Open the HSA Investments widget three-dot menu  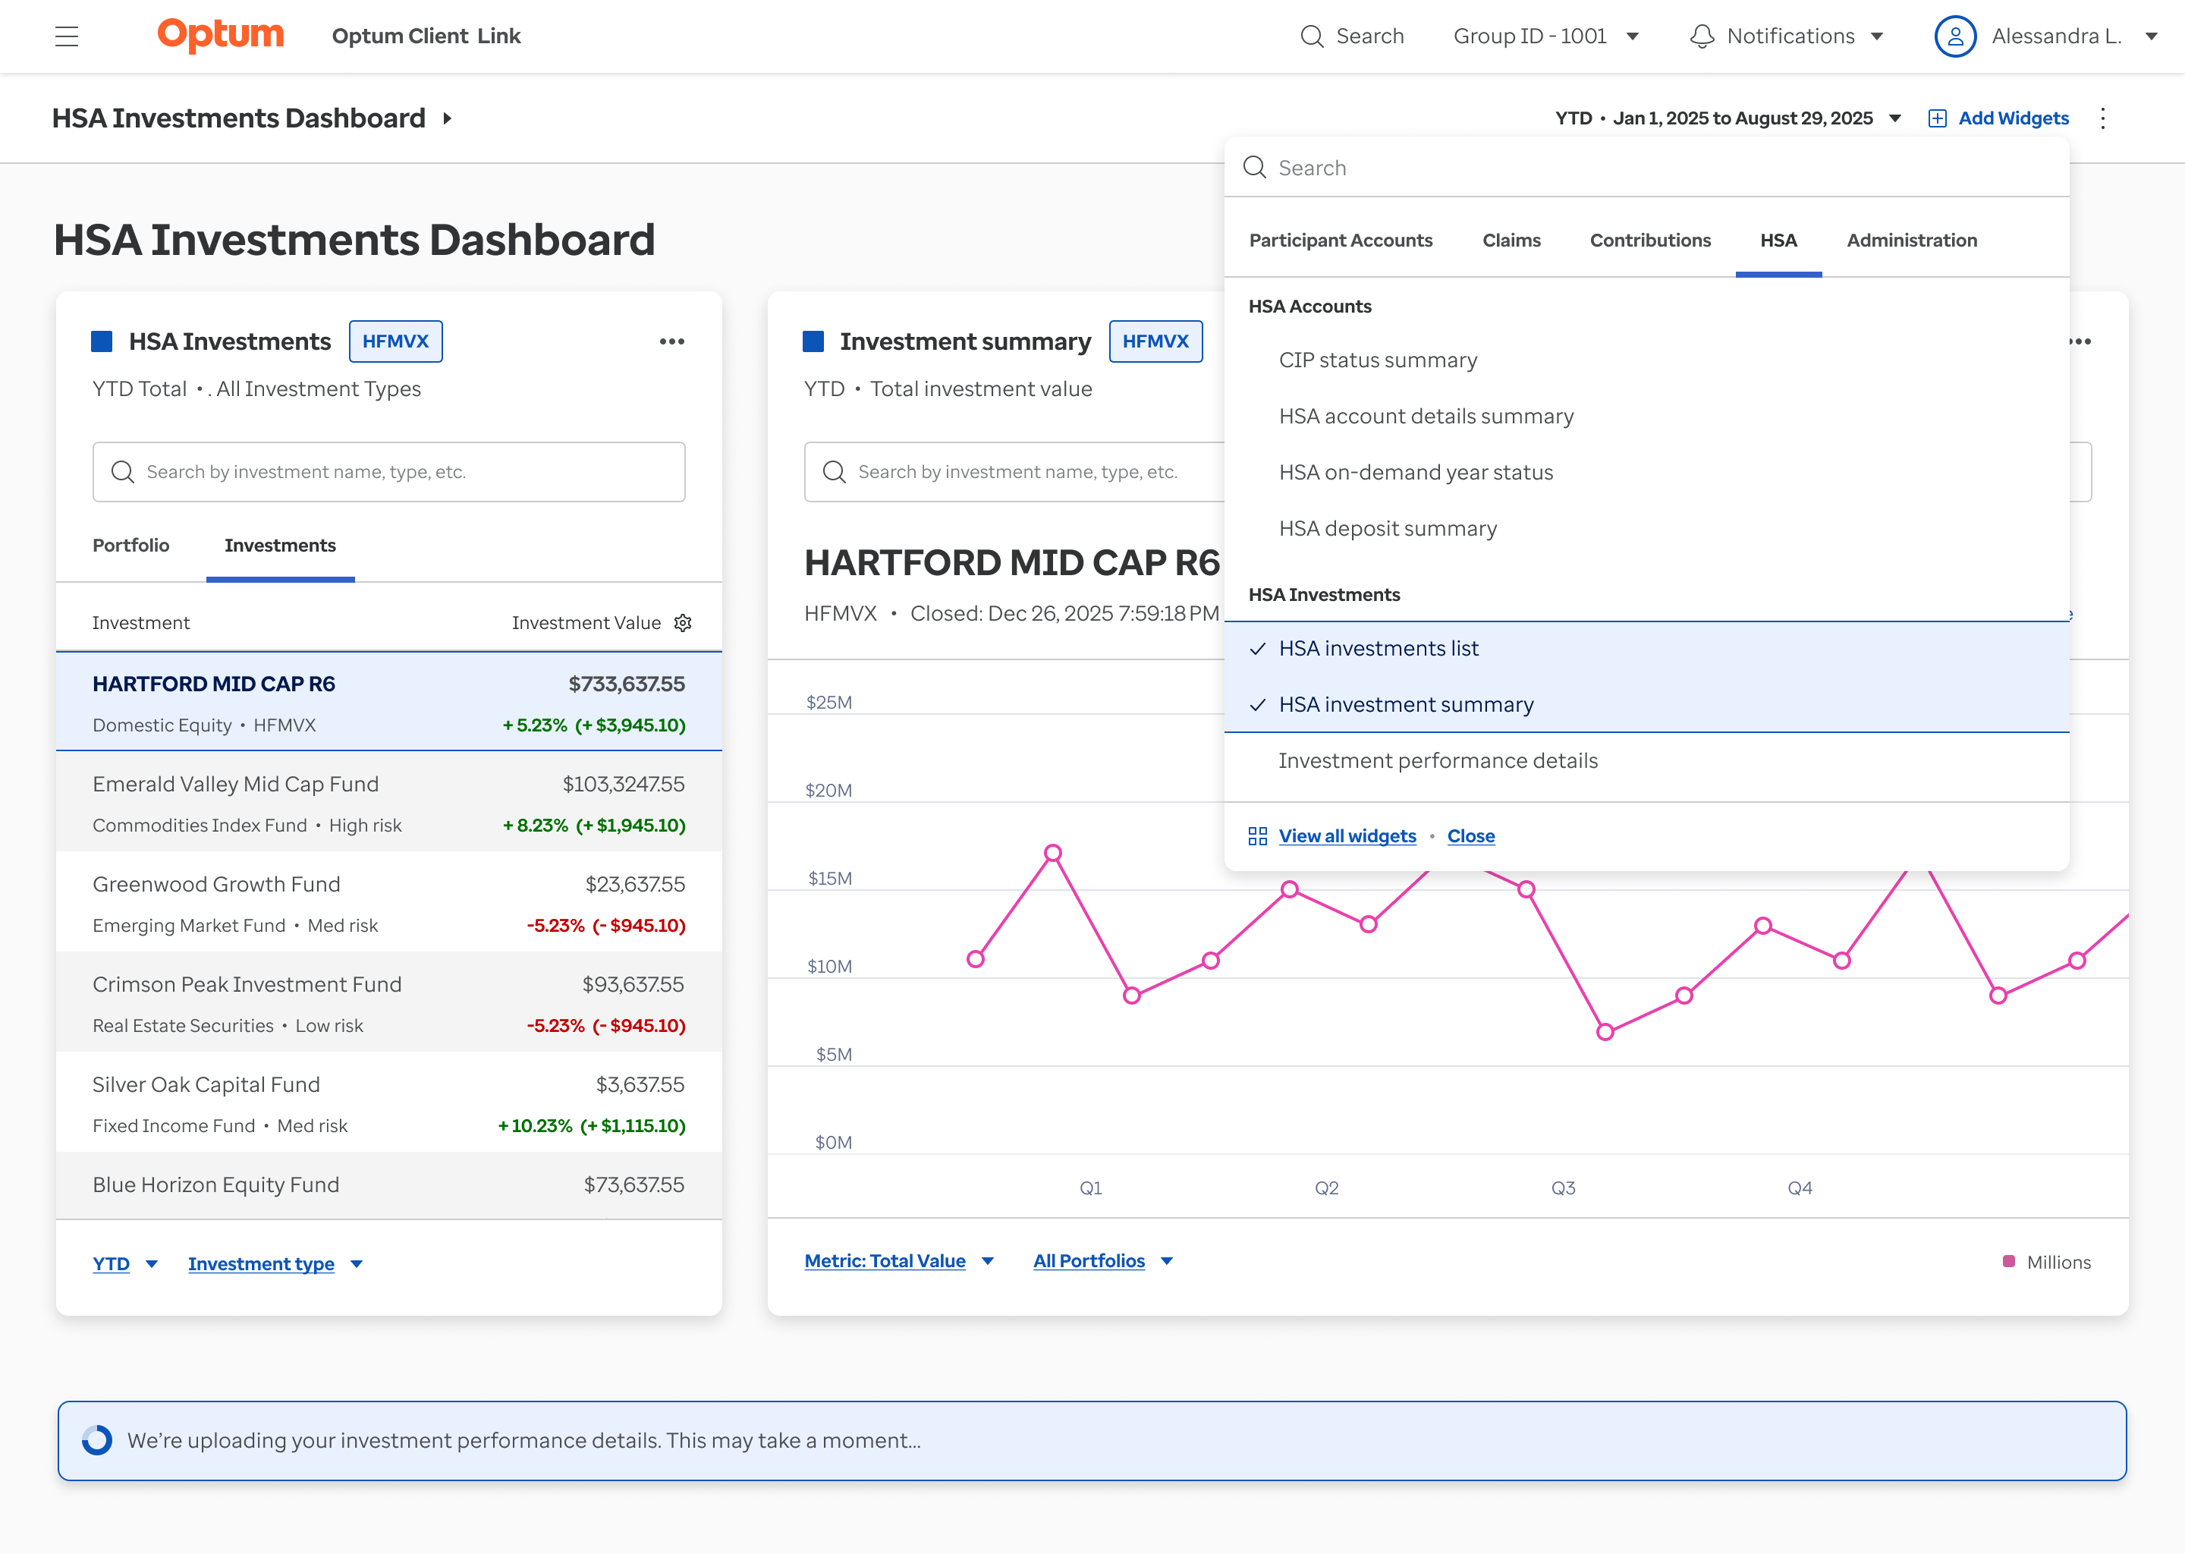click(671, 341)
